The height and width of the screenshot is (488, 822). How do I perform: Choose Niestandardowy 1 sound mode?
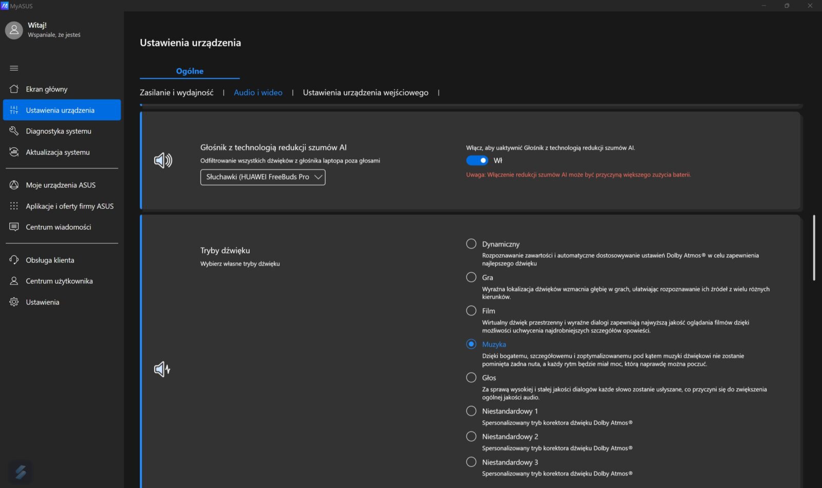tap(471, 411)
